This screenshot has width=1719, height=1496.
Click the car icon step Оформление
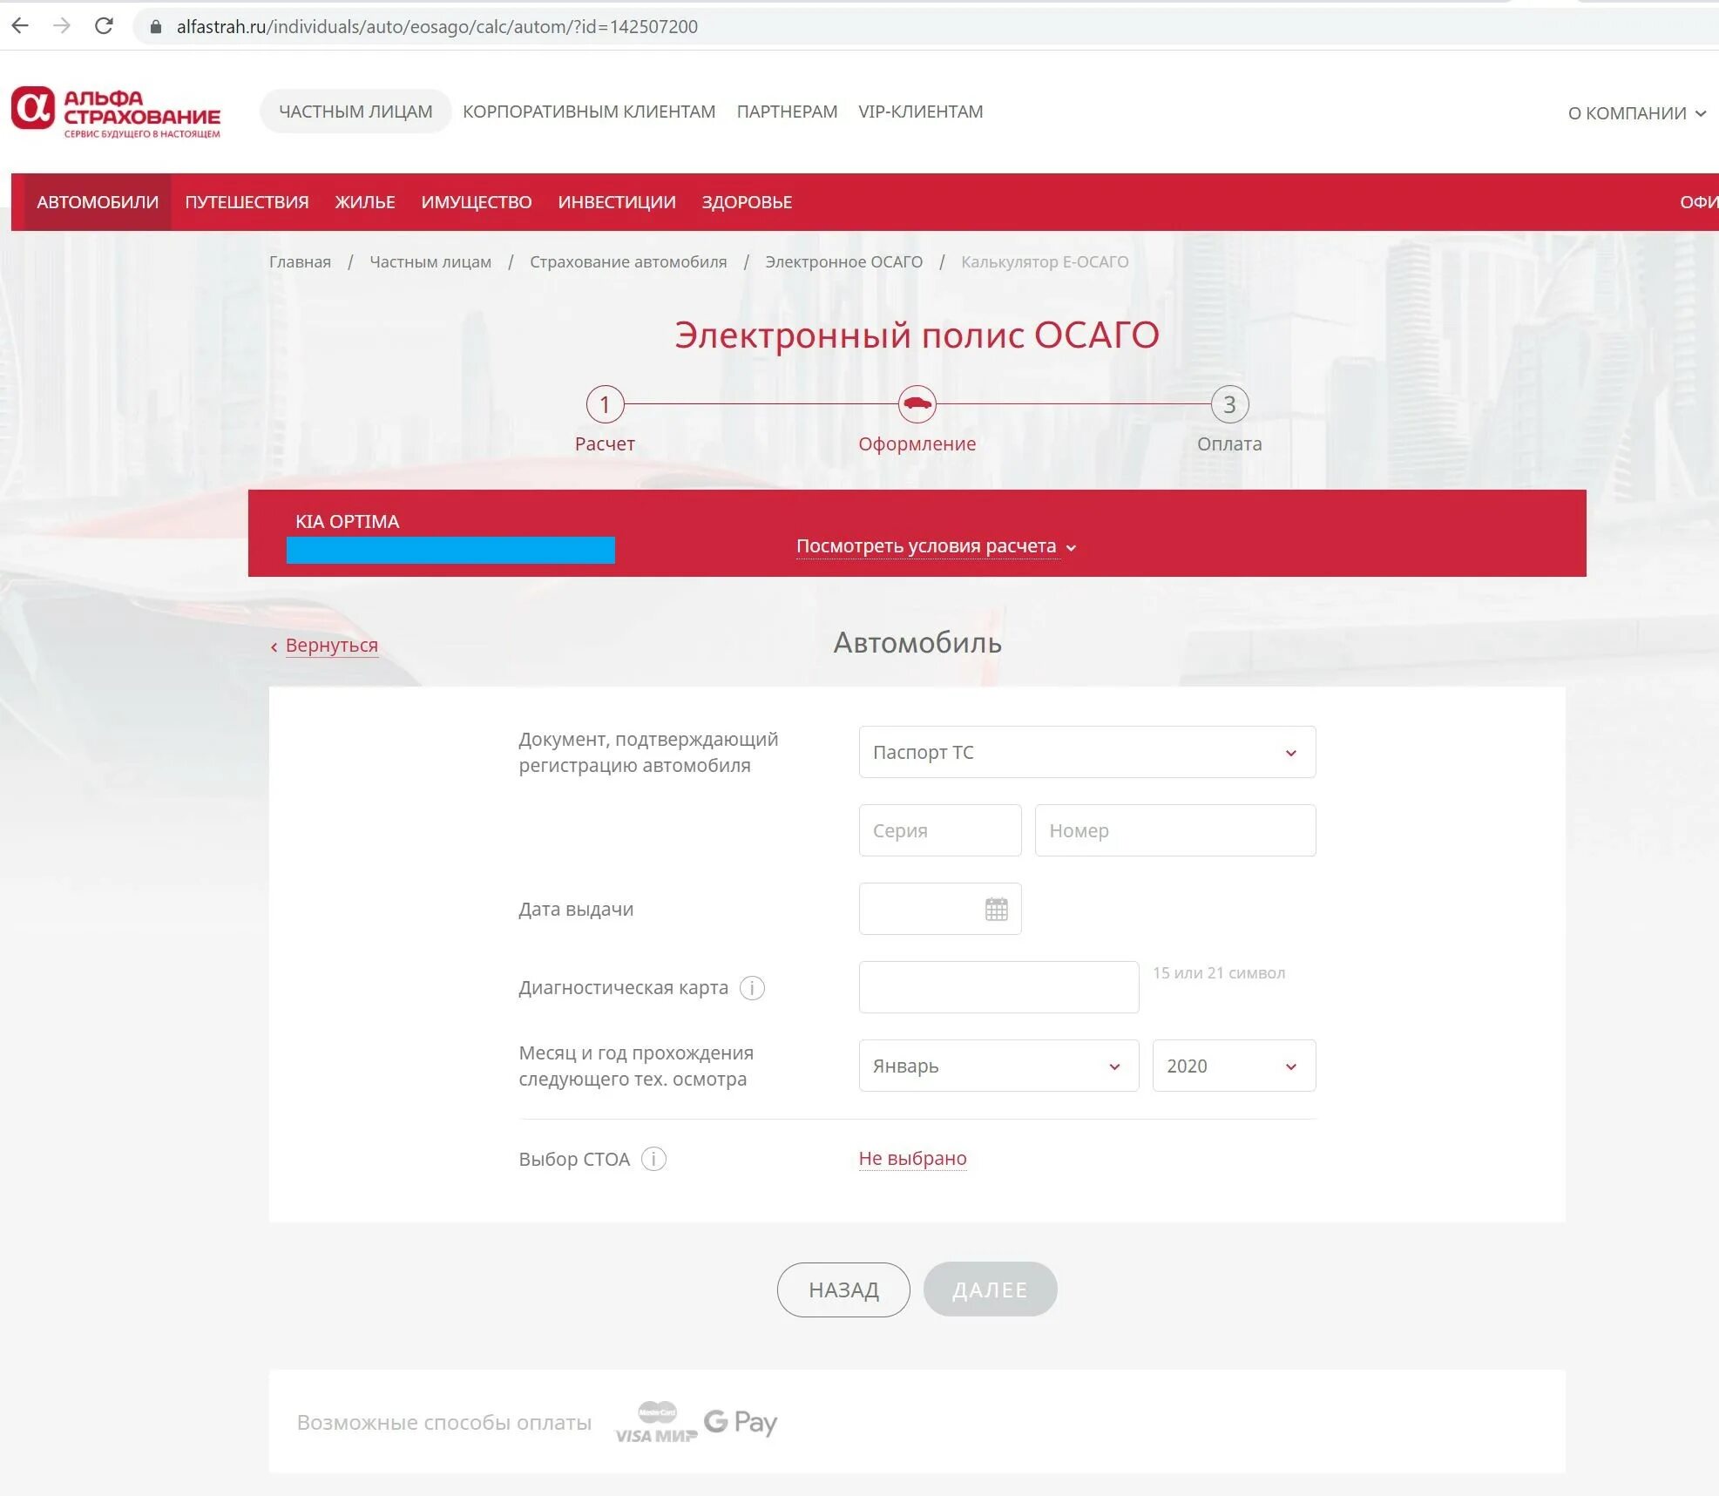pyautogui.click(x=917, y=404)
